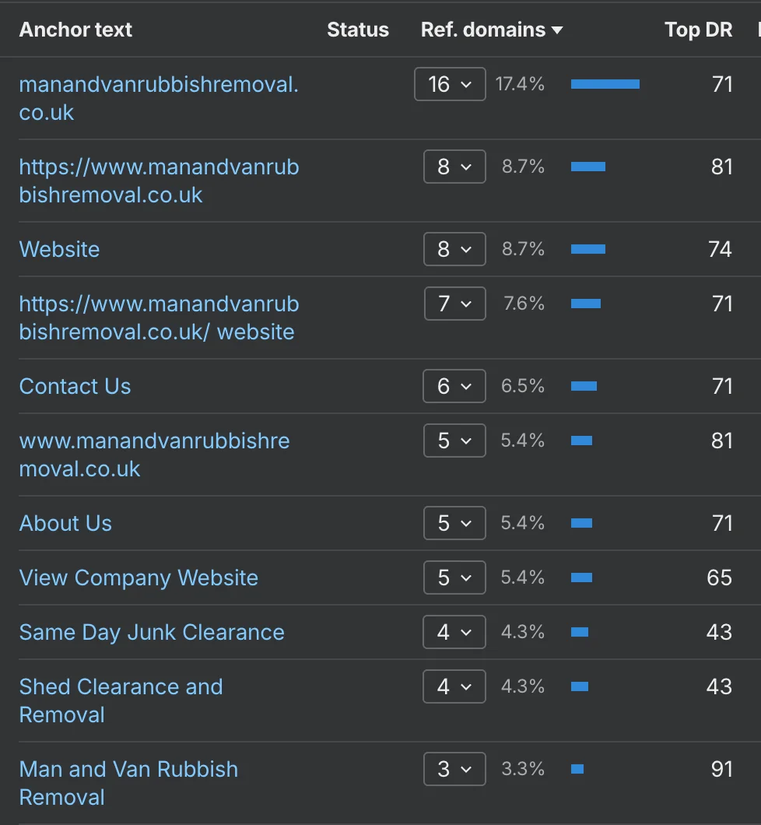Expand referring domains for 'Contact Us' anchor

point(454,386)
